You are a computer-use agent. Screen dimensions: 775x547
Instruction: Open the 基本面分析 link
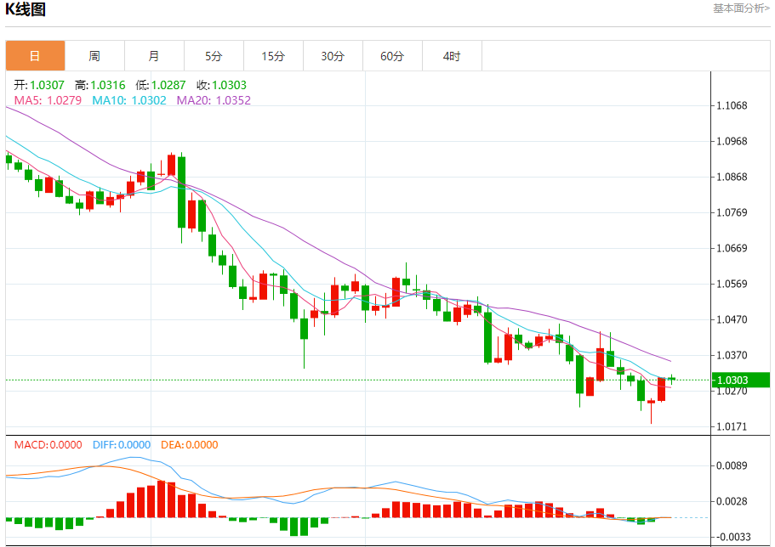click(741, 8)
